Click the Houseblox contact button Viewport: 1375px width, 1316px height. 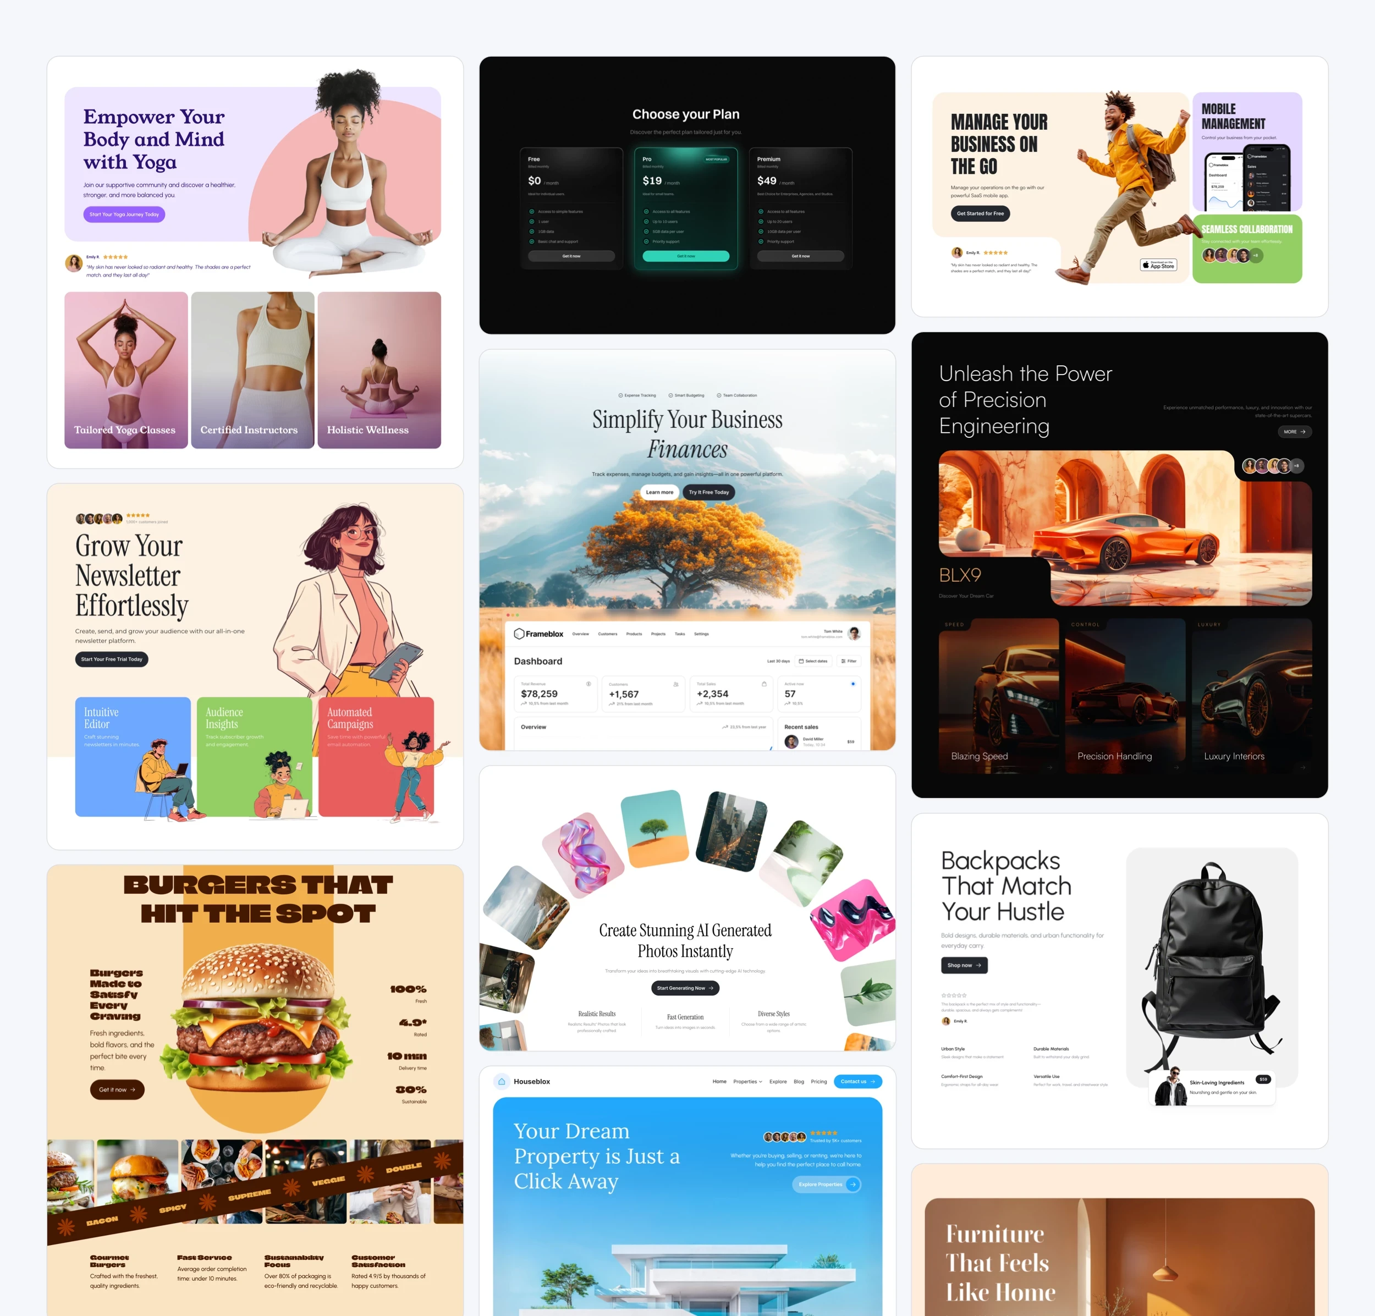[859, 1082]
